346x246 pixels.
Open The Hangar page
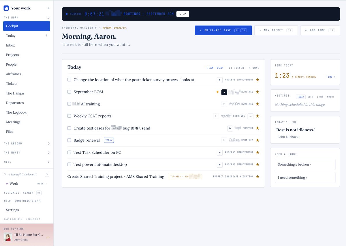tap(27, 93)
